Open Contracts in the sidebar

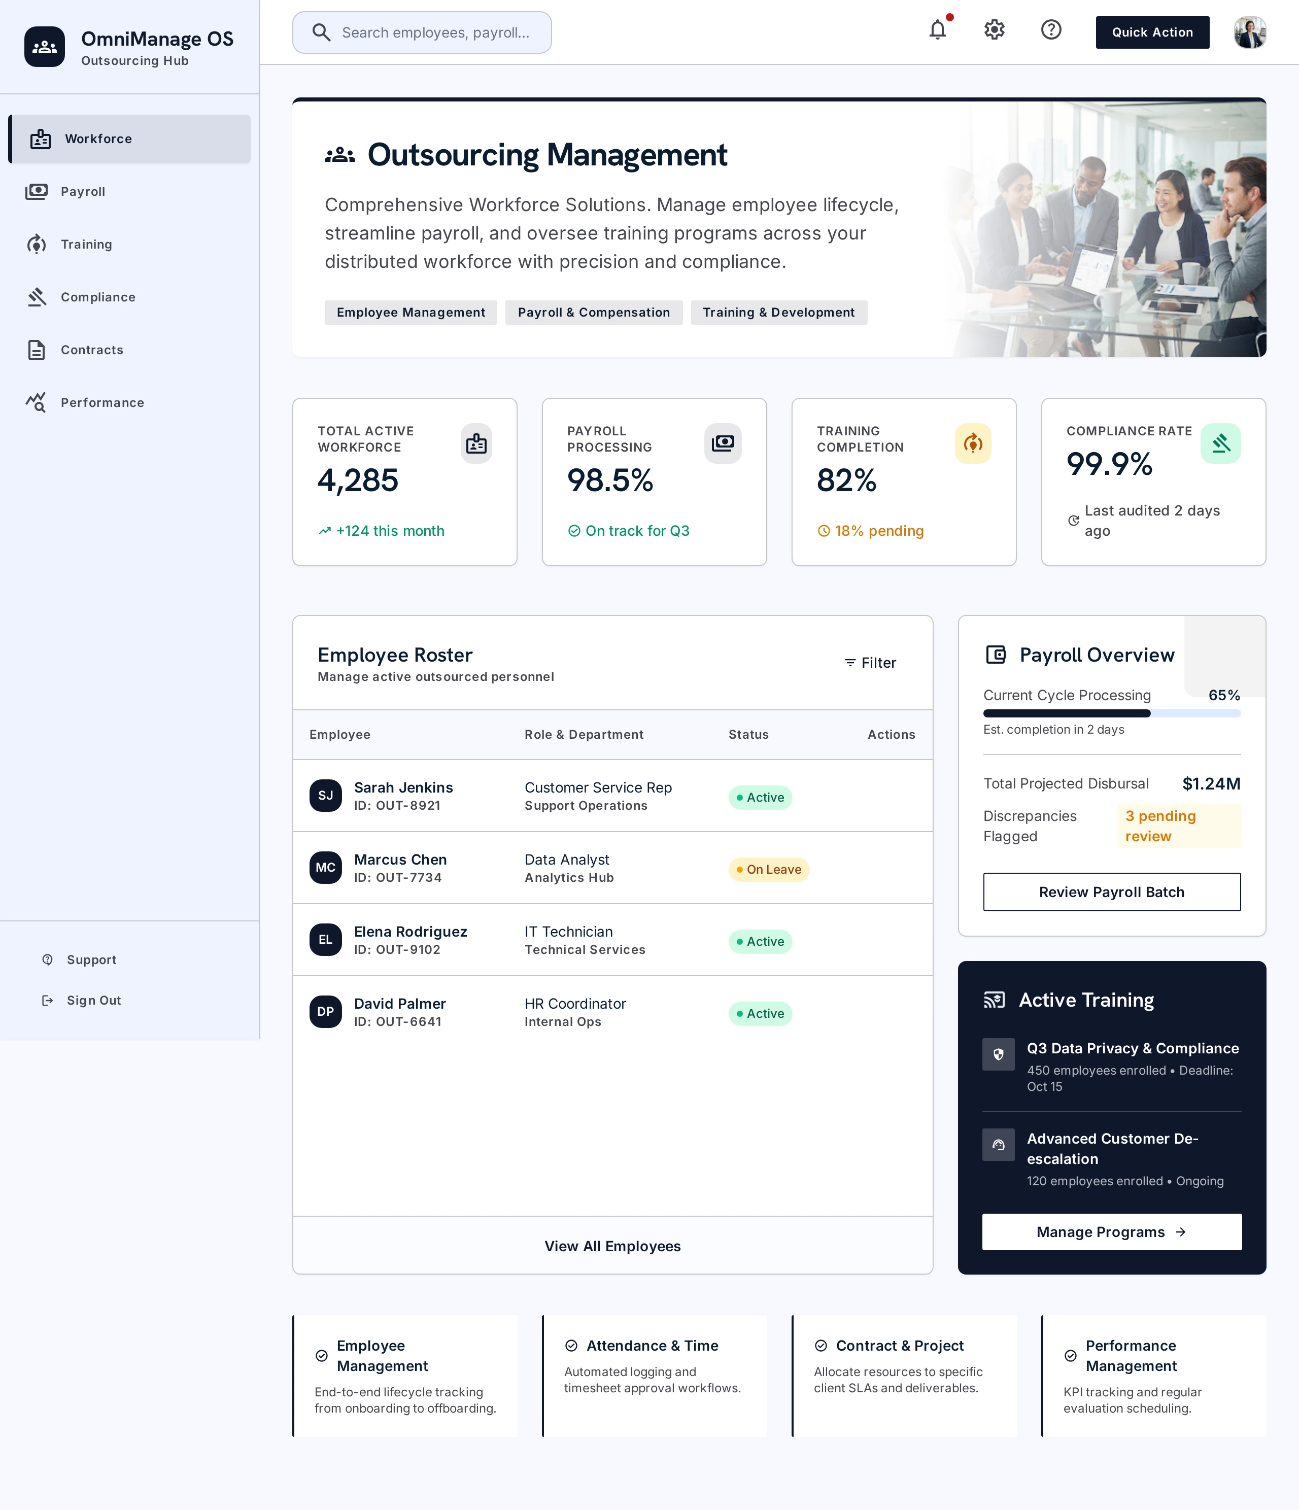point(130,350)
